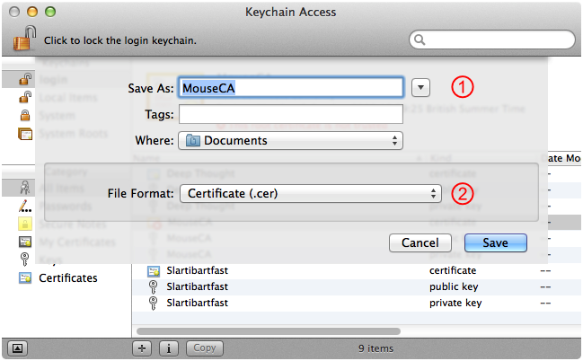Click the 'certificate' kind cell for Slartibartfast
This screenshot has height=361, width=583.
(x=453, y=270)
